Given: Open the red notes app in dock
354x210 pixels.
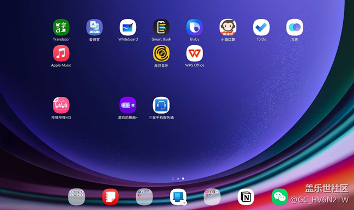Looking at the screenshot, I should click(111, 197).
